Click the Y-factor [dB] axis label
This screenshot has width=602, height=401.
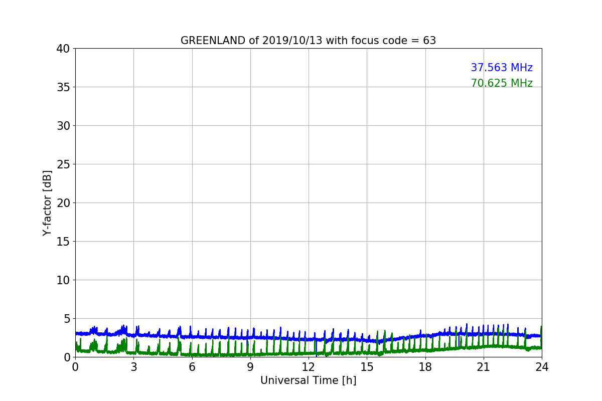coord(47,203)
